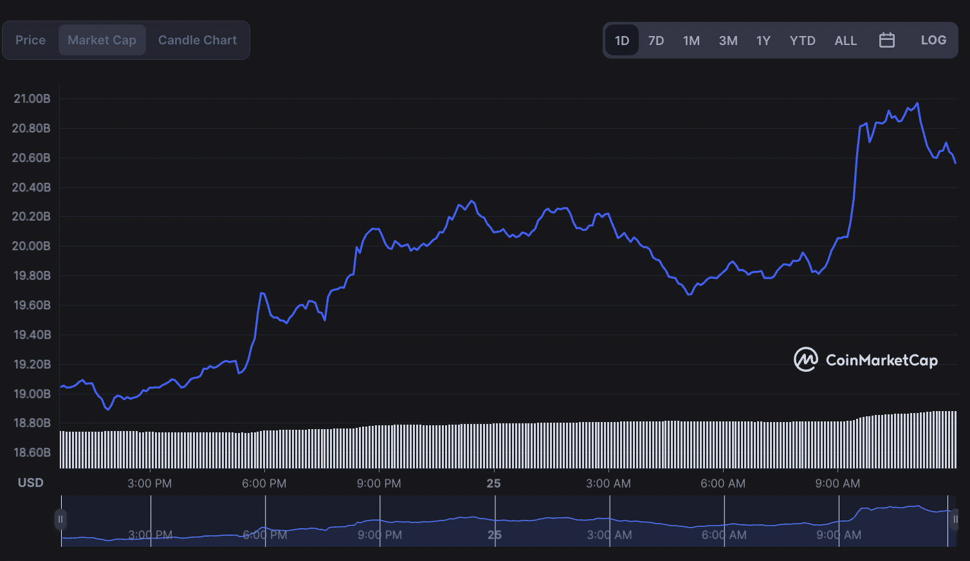Click the 25 date marker on the axis
Image resolution: width=970 pixels, height=561 pixels.
point(493,483)
